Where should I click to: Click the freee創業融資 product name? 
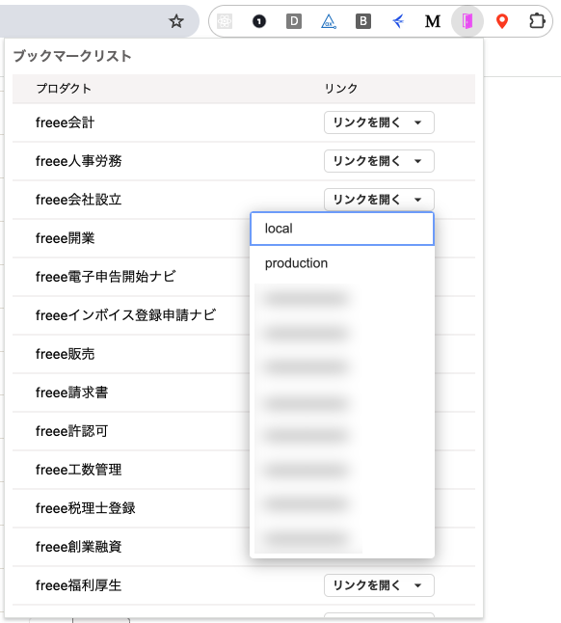(79, 547)
